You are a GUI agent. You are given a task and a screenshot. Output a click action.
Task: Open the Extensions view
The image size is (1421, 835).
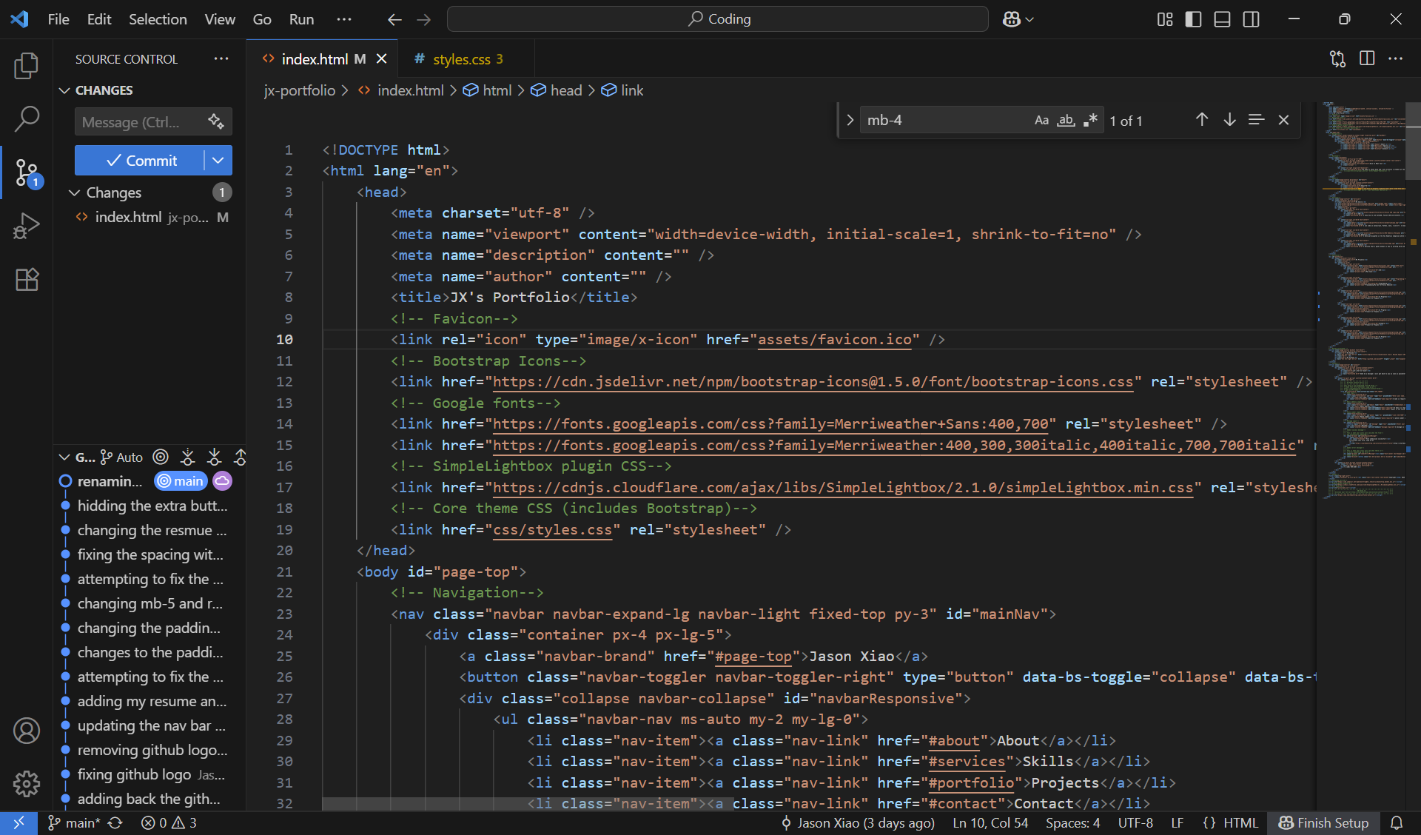click(x=27, y=279)
